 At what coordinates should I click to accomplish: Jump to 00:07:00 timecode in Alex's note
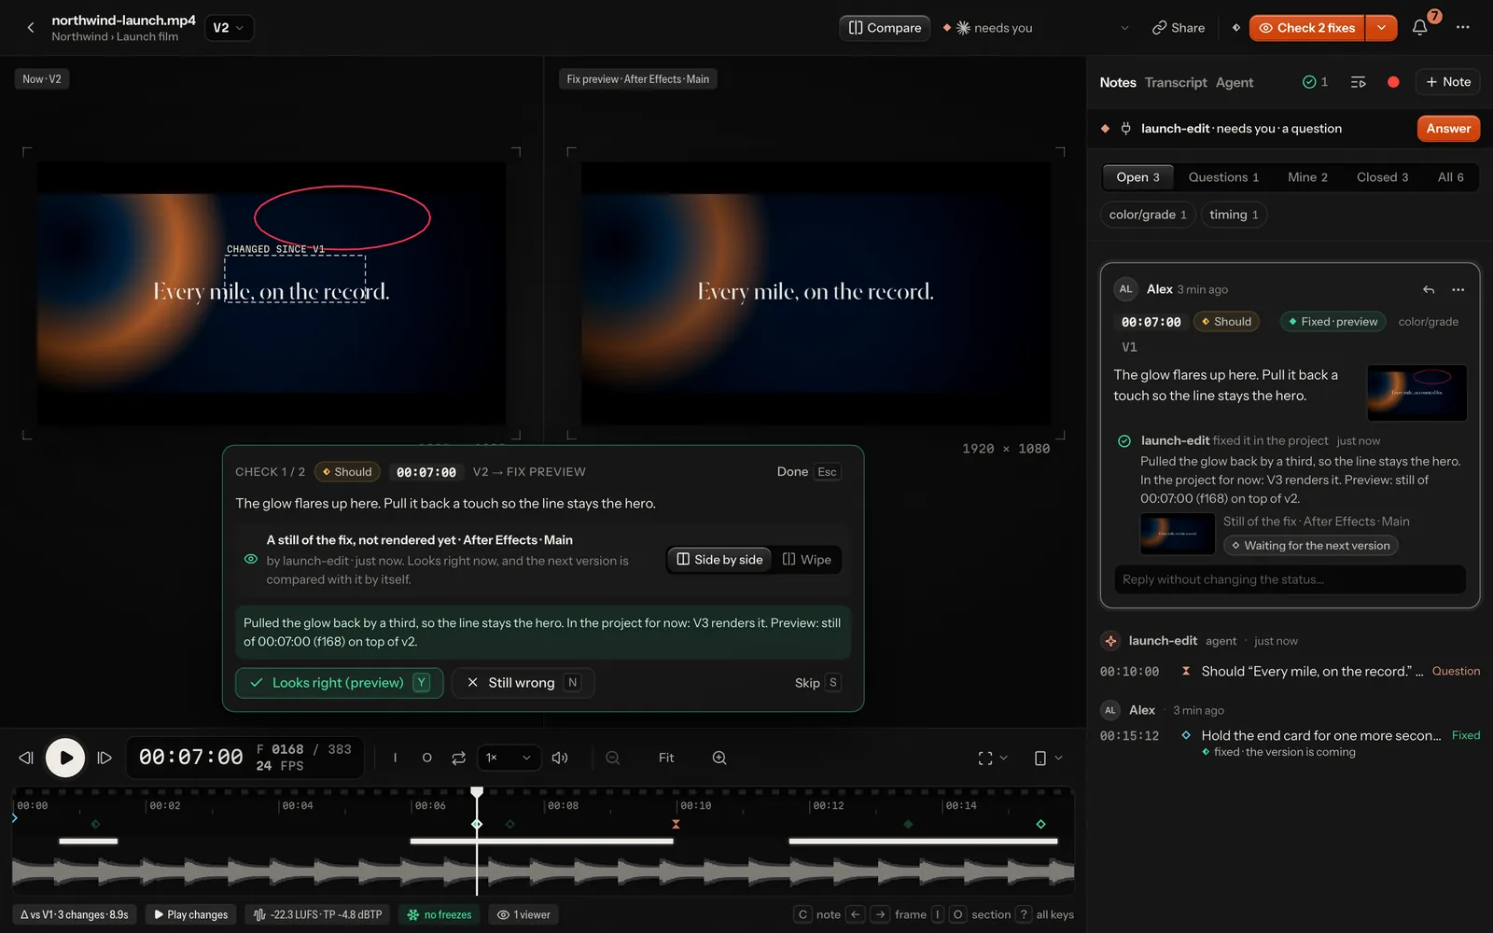point(1151,322)
